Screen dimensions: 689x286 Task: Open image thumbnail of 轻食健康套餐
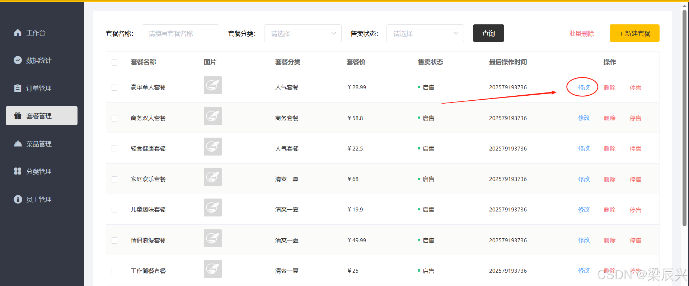tap(213, 147)
